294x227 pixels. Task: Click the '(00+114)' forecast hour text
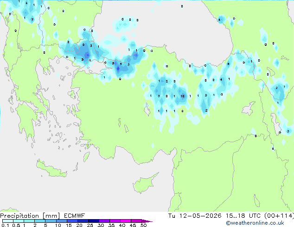(279, 216)
